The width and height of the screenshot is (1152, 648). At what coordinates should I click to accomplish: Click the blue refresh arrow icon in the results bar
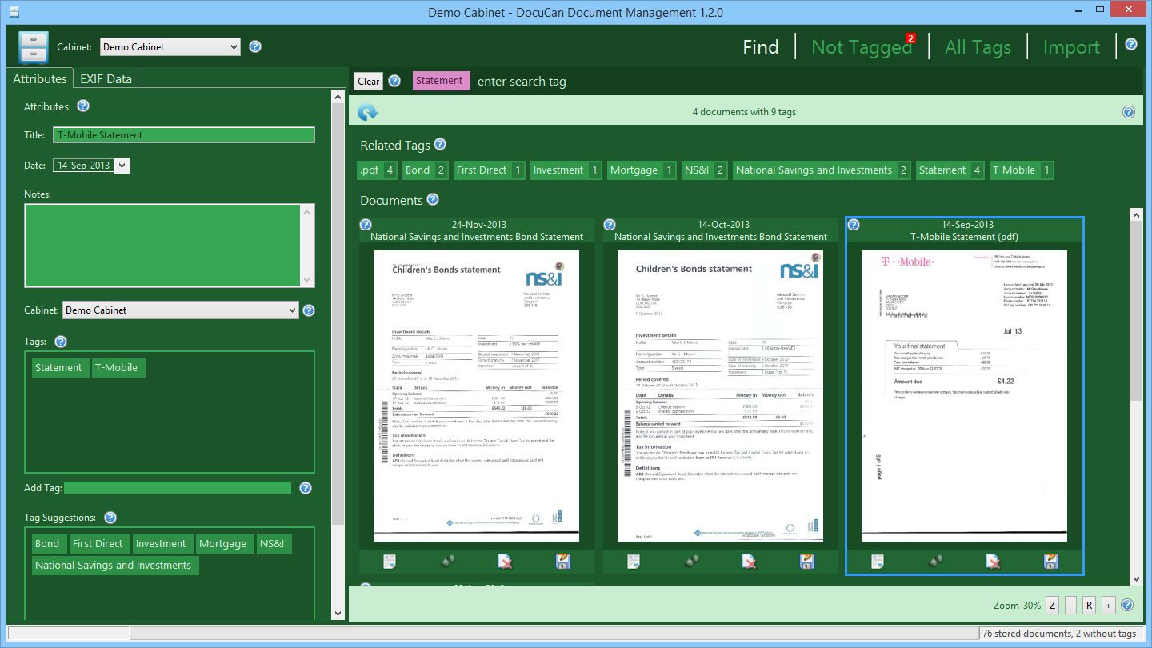[x=367, y=112]
